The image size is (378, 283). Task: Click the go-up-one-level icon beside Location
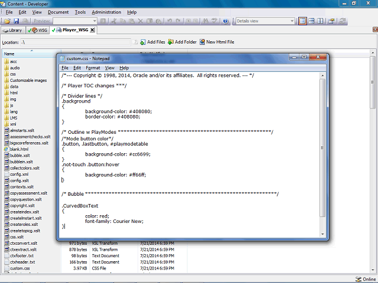click(135, 42)
